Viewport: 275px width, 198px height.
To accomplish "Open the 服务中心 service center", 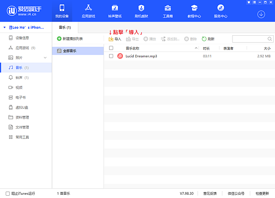I will pyautogui.click(x=220, y=11).
